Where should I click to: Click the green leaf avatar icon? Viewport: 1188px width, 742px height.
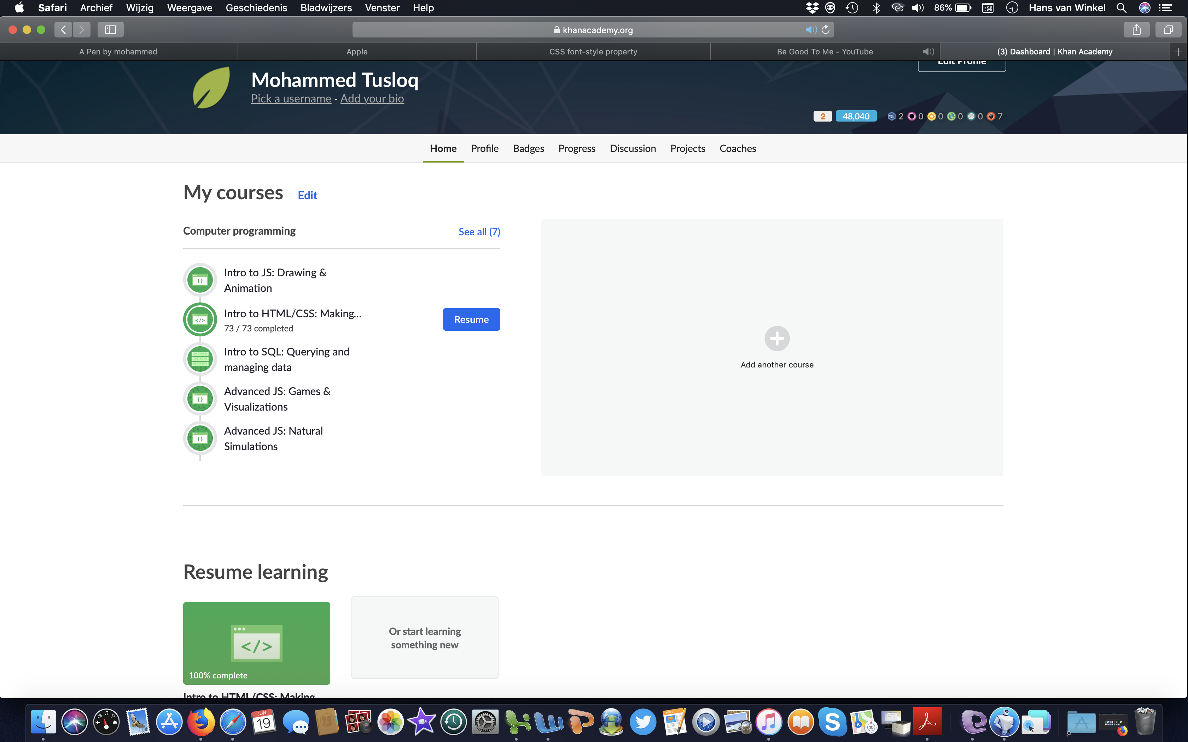[211, 87]
